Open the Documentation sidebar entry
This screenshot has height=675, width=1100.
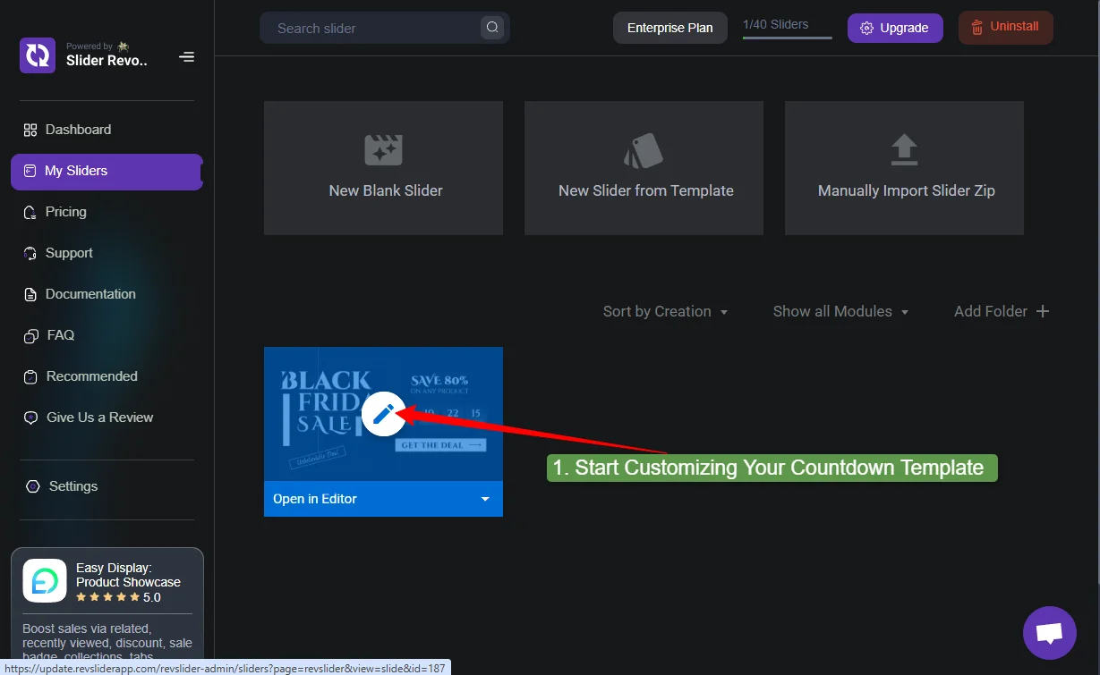coord(89,294)
